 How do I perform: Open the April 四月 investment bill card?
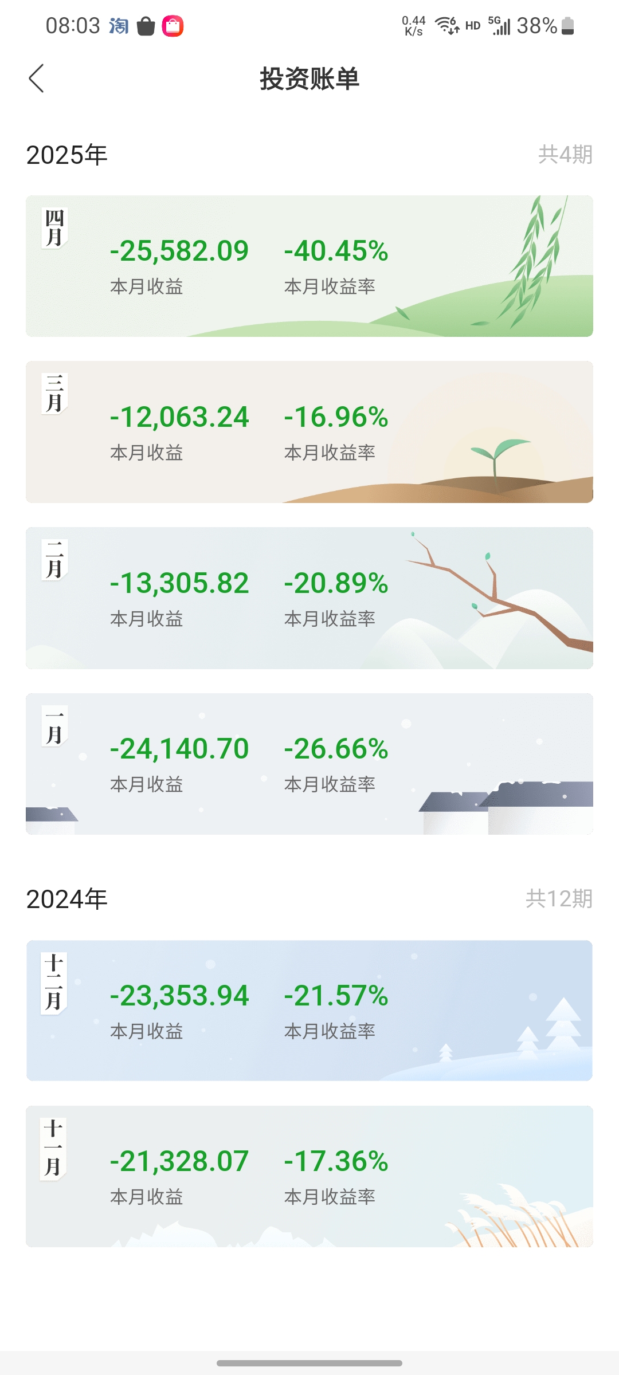click(x=309, y=266)
